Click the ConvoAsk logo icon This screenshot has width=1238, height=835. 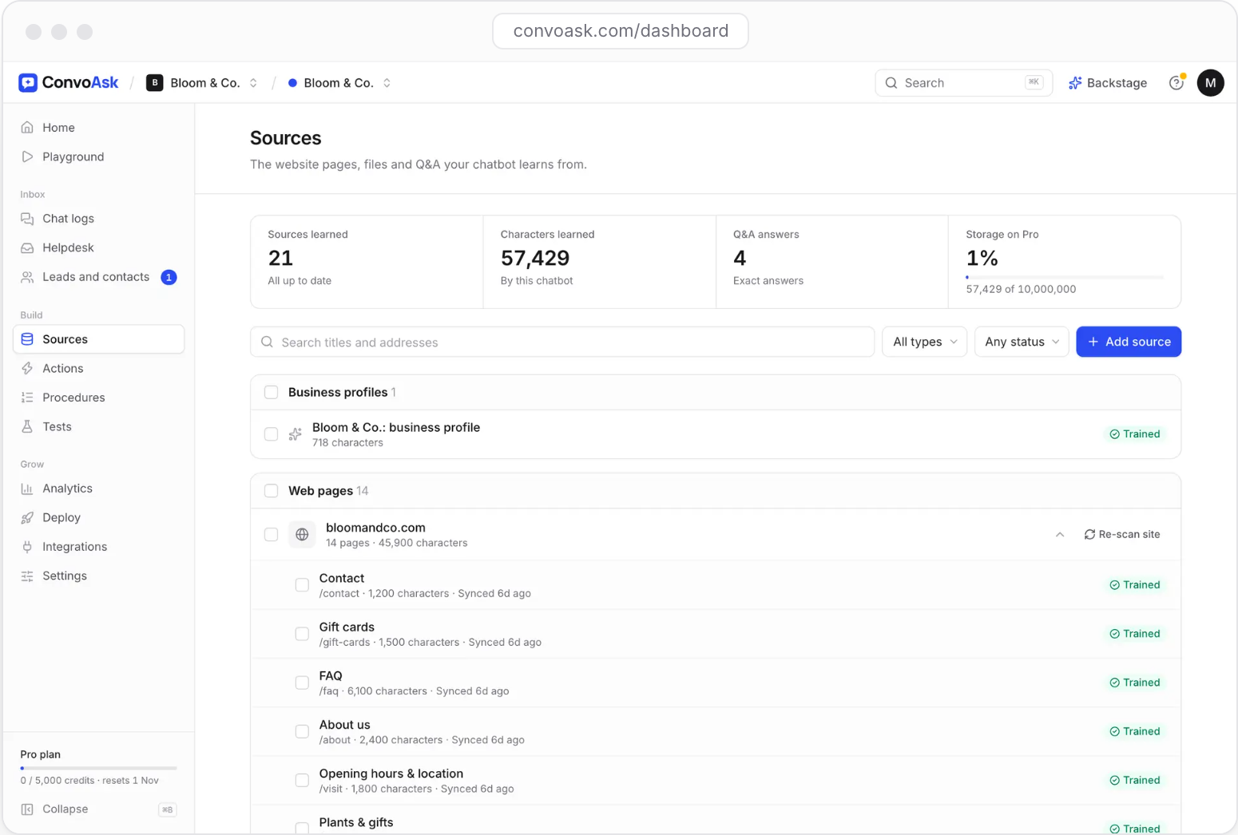[28, 83]
